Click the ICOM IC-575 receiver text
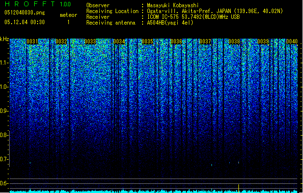The width and height of the screenshot is (303, 193). point(193,17)
